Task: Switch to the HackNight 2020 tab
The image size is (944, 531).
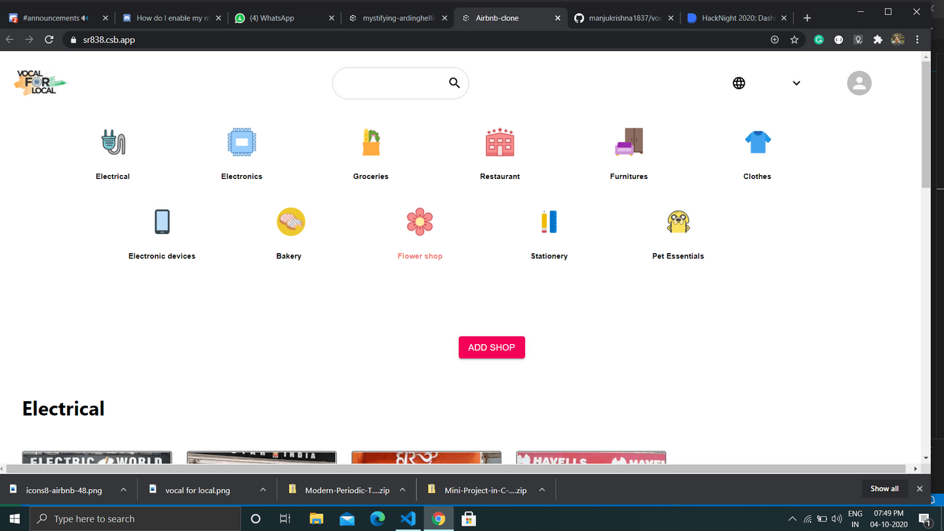Action: (737, 18)
